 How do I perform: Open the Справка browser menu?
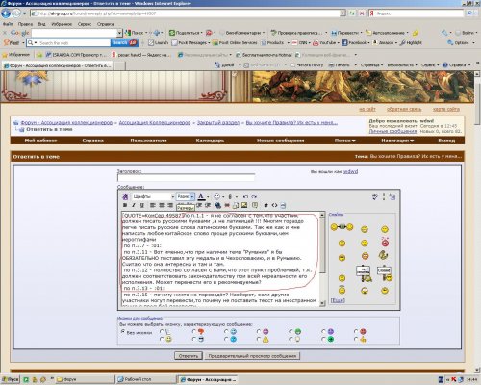tap(105, 24)
